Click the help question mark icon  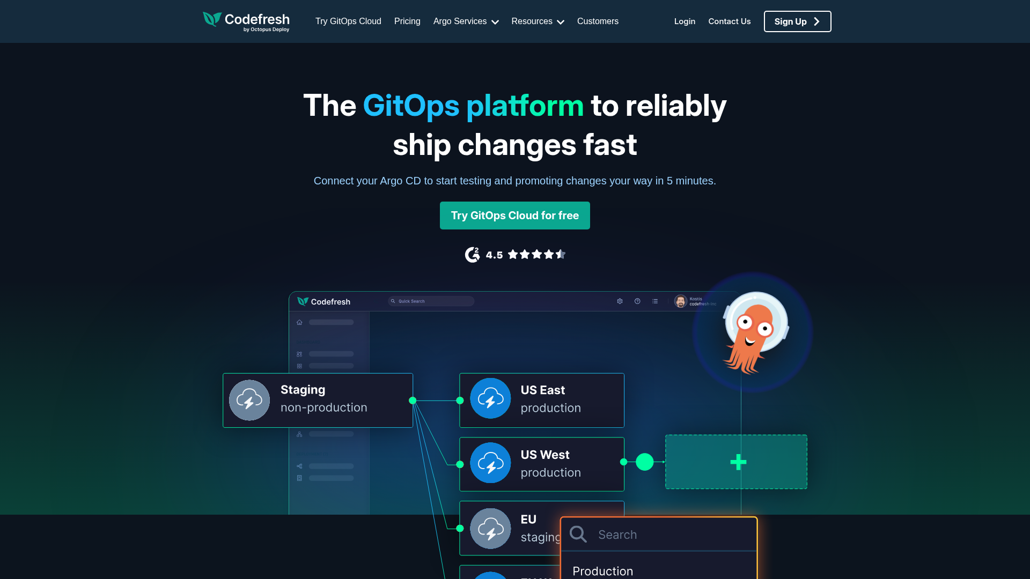click(637, 301)
